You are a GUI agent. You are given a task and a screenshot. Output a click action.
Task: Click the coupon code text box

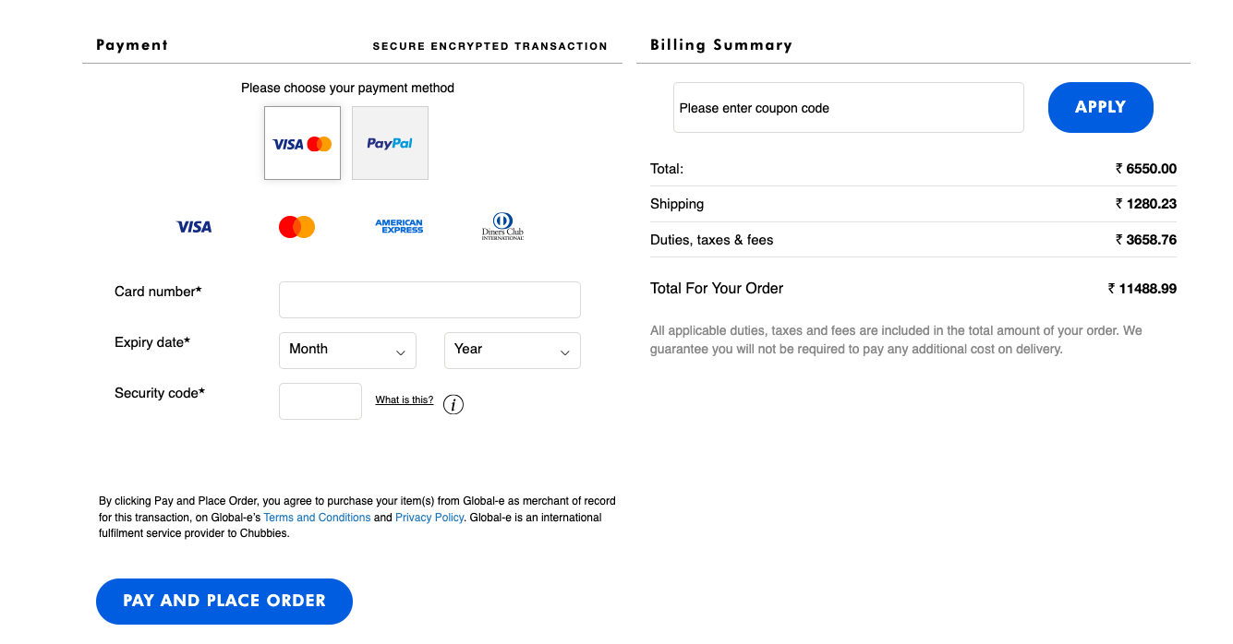click(x=848, y=108)
